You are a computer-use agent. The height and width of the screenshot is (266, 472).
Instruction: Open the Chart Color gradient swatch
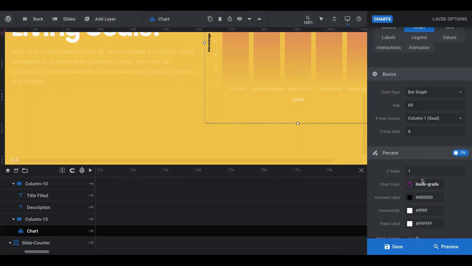click(410, 184)
